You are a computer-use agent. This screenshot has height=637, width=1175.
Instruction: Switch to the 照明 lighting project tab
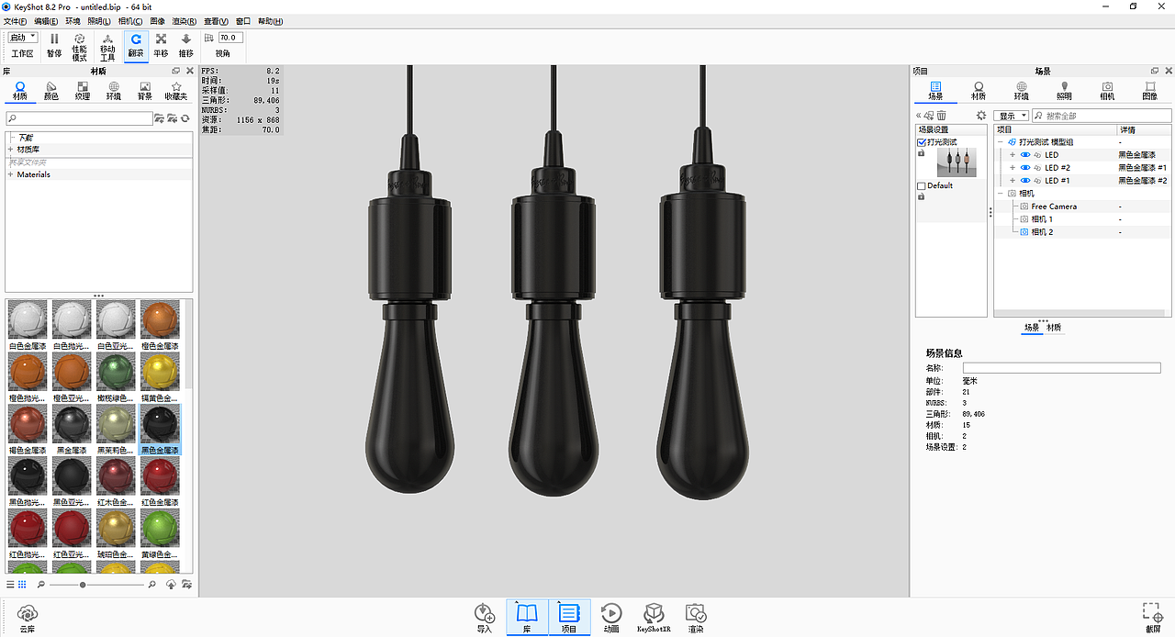pos(1064,91)
